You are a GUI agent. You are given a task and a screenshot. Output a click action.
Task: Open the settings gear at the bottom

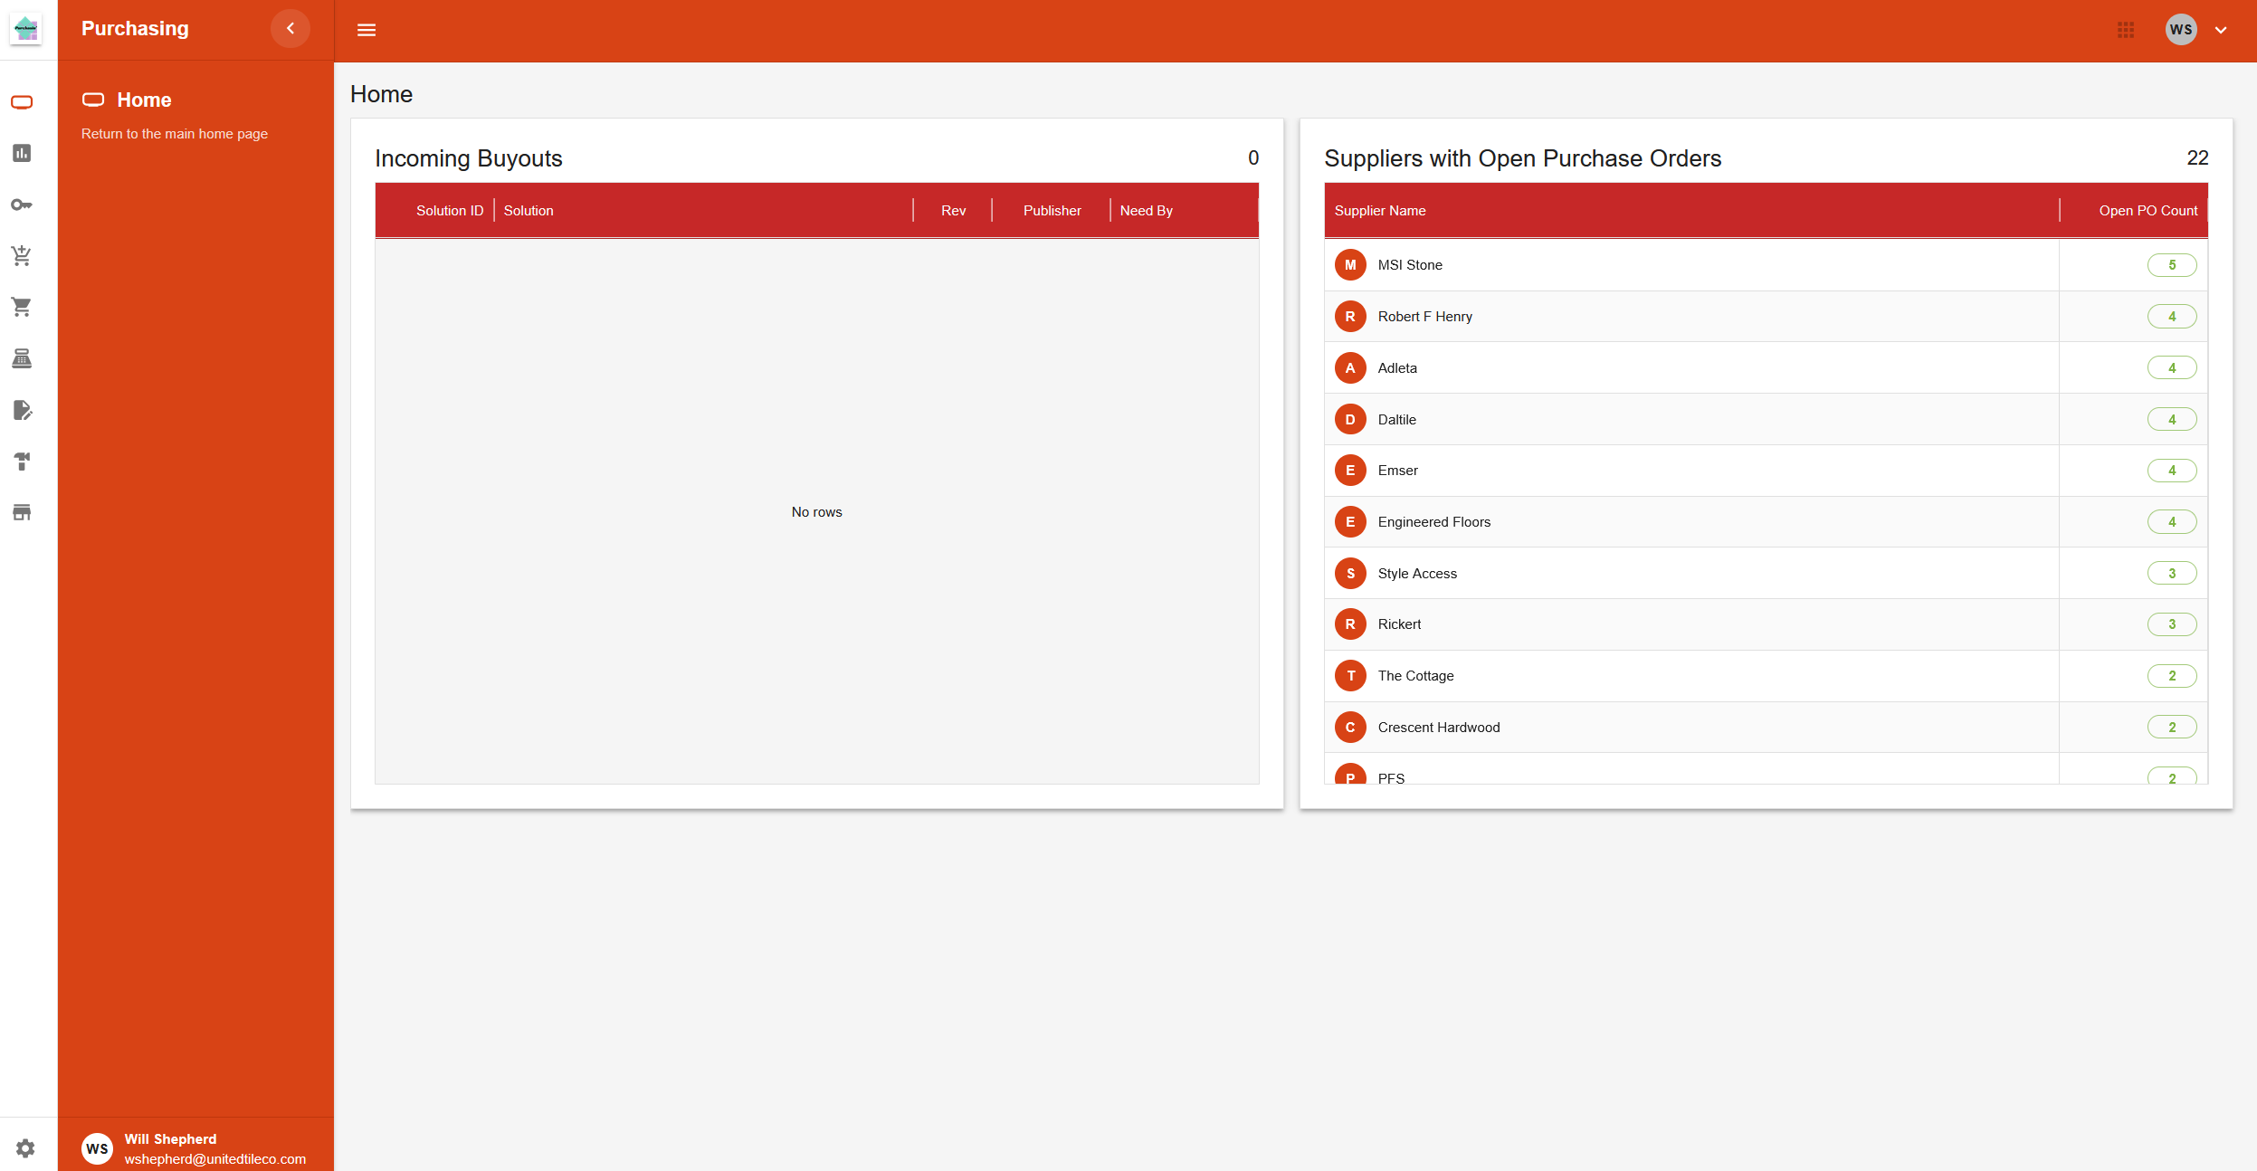pyautogui.click(x=24, y=1147)
